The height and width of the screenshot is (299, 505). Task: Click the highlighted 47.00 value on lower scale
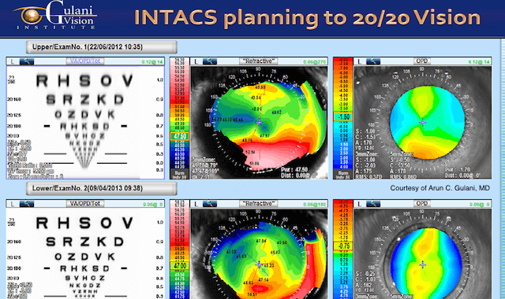(179, 266)
